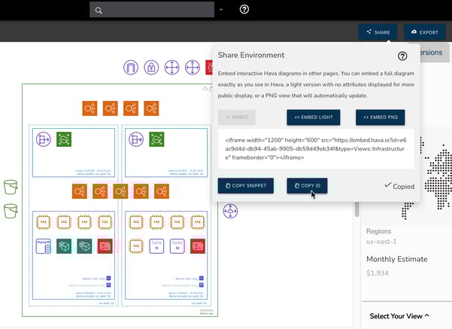Image resolution: width=452 pixels, height=329 pixels.
Task: Select the purple padlock icon above diagram
Action: click(151, 68)
